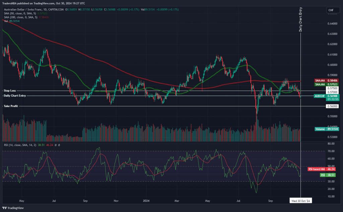The width and height of the screenshot is (343, 212).
Task: Click the green RSI 38.51 axis label
Action: tap(328, 175)
